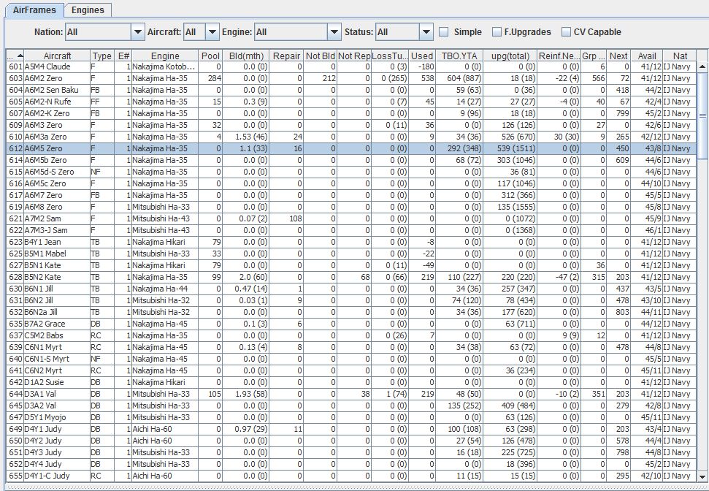This screenshot has height=491, width=709.
Task: Grab the vertical scrollbar thumb
Action: [x=702, y=115]
